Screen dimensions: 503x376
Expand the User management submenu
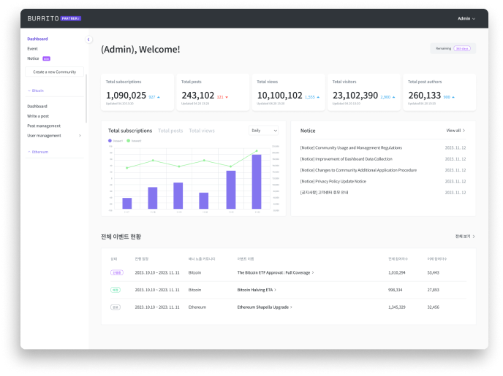pyautogui.click(x=80, y=136)
